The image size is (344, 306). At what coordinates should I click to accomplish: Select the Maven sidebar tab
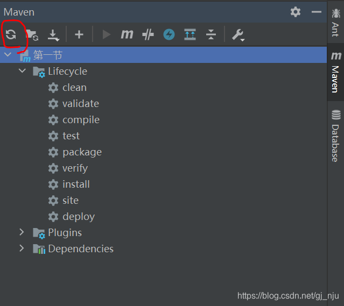pos(336,73)
